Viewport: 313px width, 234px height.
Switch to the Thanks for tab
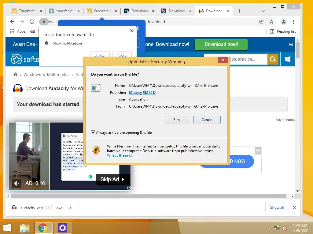tap(27, 11)
